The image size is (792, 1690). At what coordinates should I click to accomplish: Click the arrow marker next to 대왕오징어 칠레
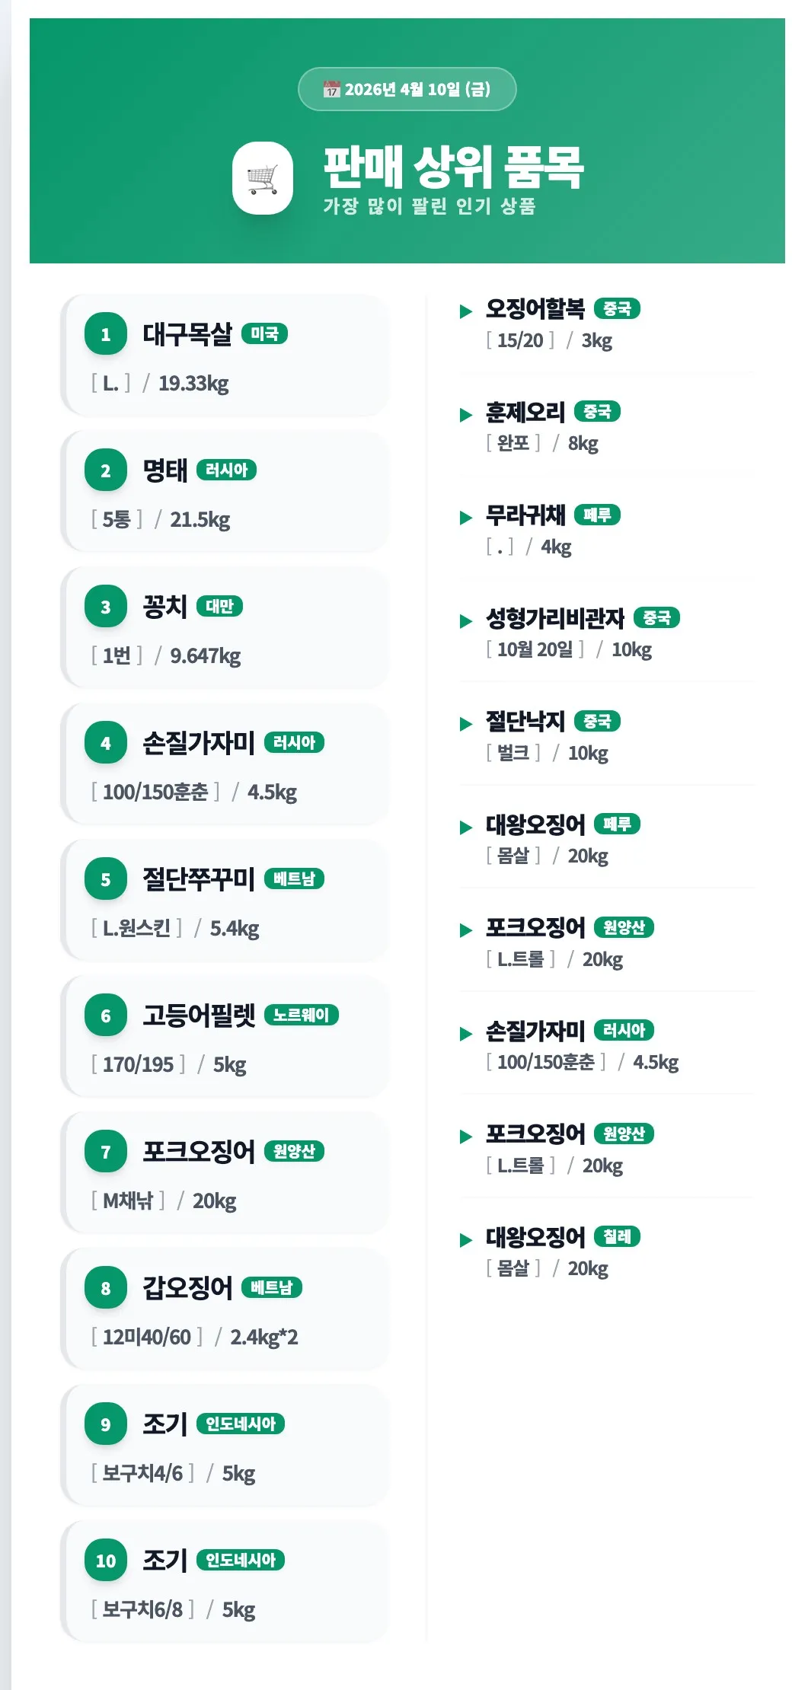(x=466, y=1239)
